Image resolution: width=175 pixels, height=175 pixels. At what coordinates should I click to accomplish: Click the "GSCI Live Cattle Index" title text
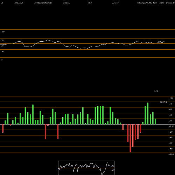click(160, 3)
